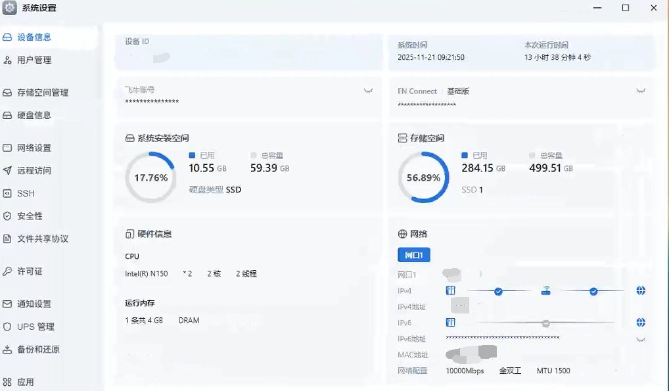The image size is (669, 391).
Task: Click the Intel(R) N150 CPU text
Action: [147, 273]
